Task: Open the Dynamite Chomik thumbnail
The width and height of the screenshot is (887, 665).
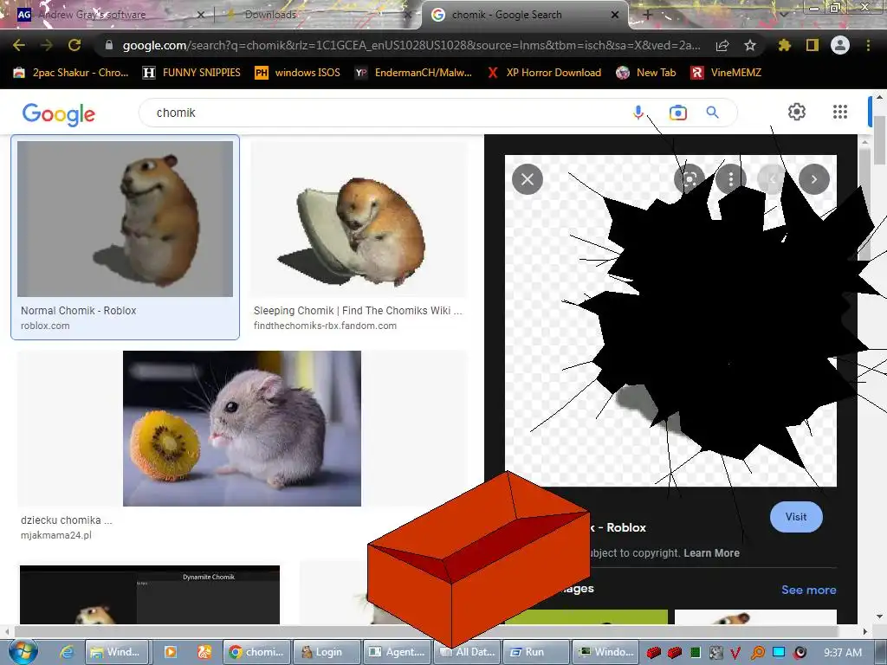Action: (150, 595)
